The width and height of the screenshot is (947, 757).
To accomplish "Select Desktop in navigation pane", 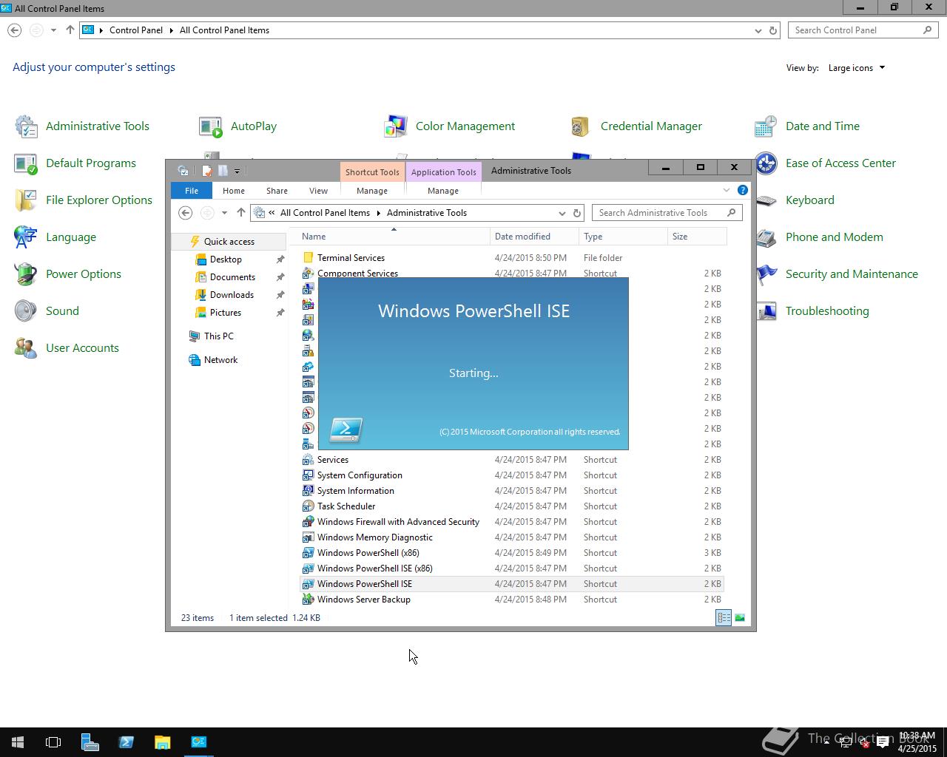I will (226, 259).
